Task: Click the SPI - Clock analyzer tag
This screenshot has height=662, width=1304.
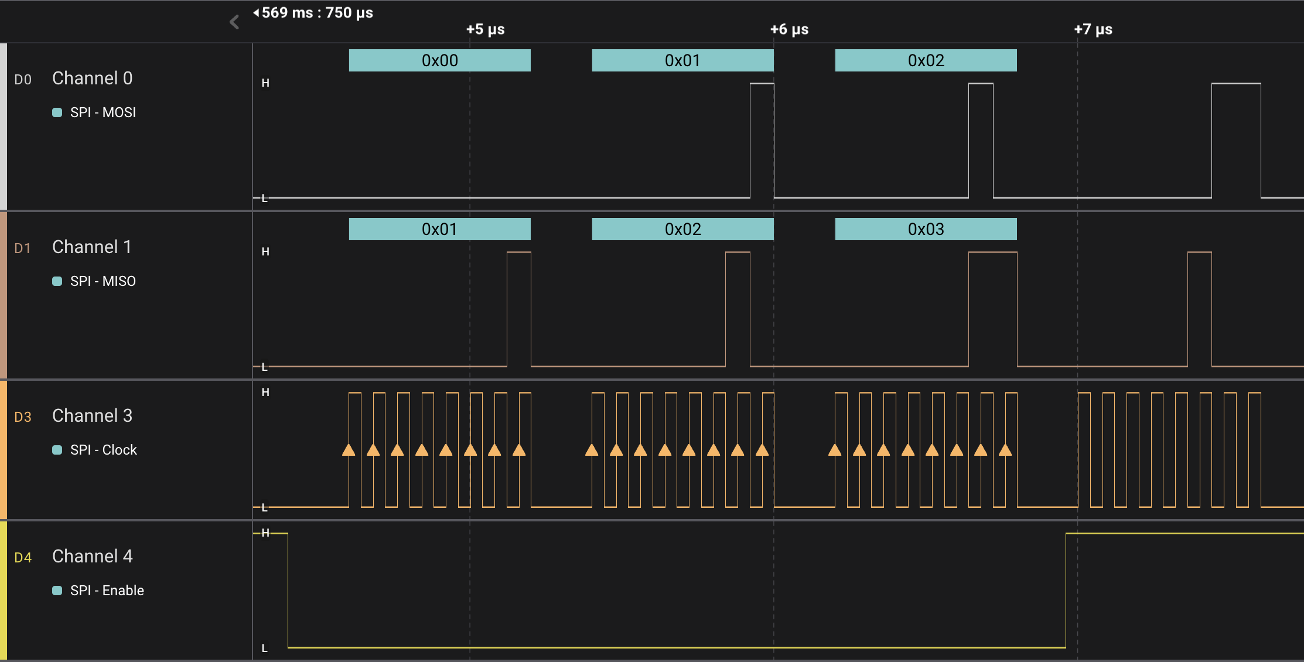Action: tap(104, 450)
